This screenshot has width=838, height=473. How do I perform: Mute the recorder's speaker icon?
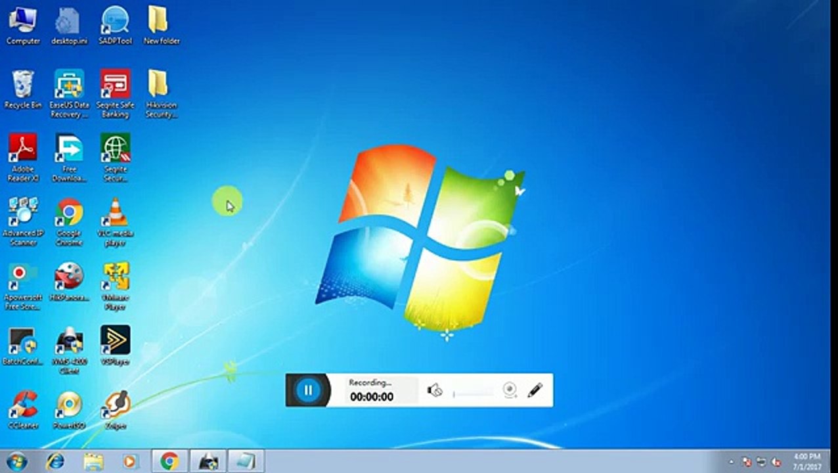coord(435,390)
